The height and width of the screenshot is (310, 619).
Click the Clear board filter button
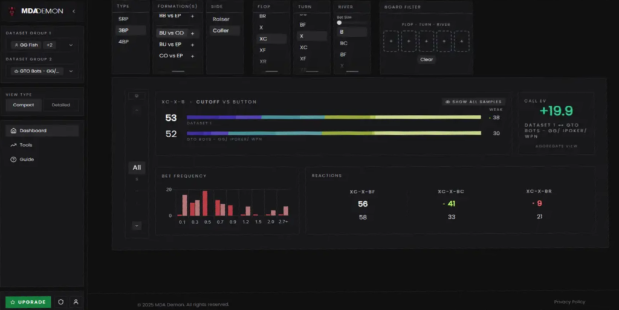[x=426, y=60]
